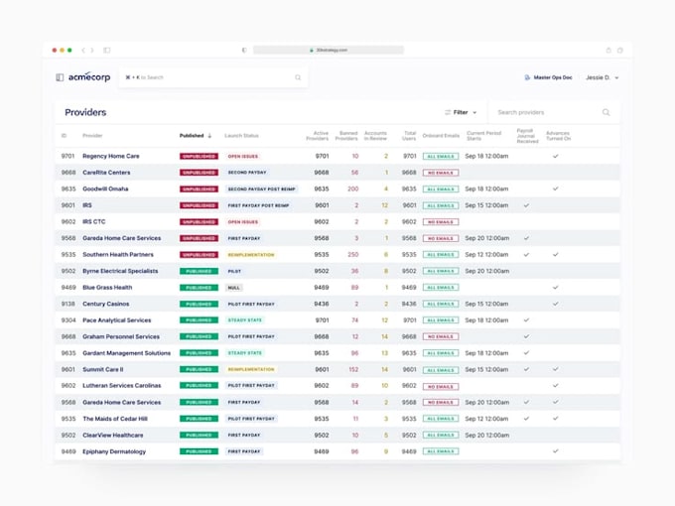Click Sep 15 12:00am in Century Casinos row
675x506 pixels.
(x=486, y=304)
